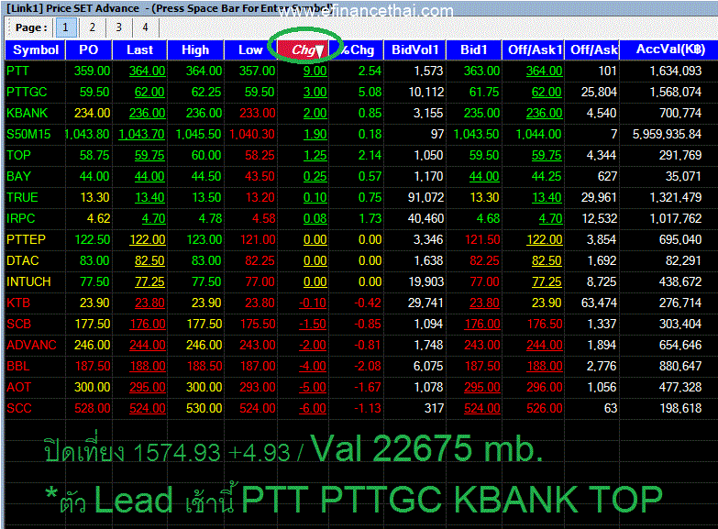This screenshot has height=529, width=718.
Task: Click the PO column header
Action: (x=89, y=50)
